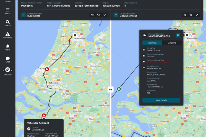Click the red truck marker near Delft
This screenshot has width=206, height=137.
47,69
